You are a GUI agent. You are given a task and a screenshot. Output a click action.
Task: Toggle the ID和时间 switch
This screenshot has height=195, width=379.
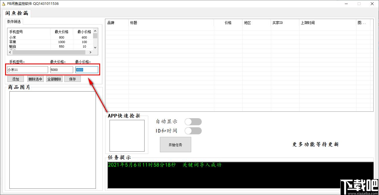[x=193, y=131]
